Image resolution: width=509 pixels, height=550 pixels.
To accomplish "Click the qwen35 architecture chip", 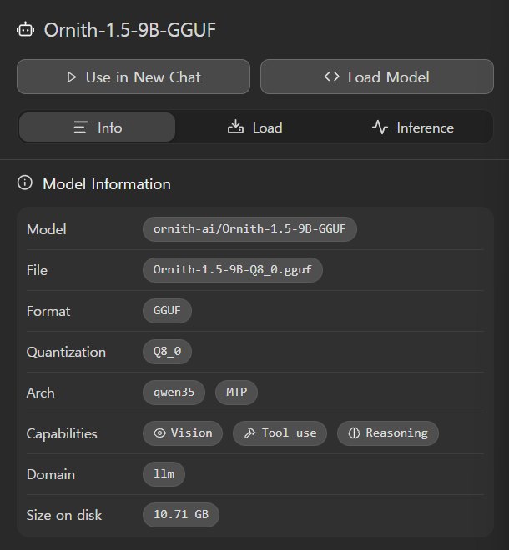I will (x=174, y=392).
